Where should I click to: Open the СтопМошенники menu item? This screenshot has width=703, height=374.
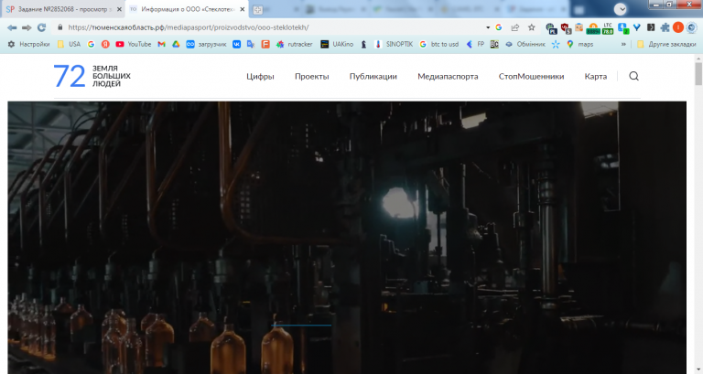531,76
